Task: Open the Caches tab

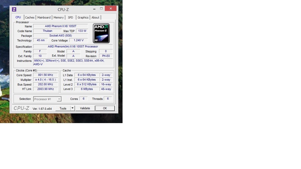Action: click(x=30, y=17)
